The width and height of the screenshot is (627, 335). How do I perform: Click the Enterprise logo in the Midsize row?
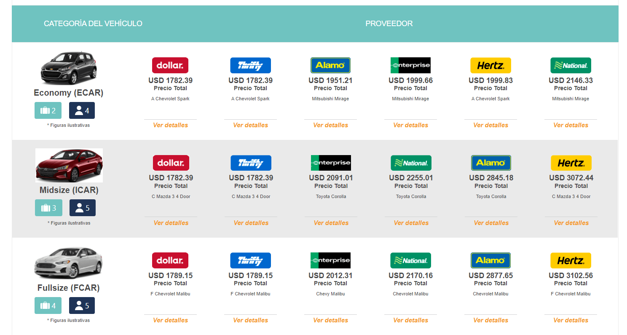pos(331,163)
